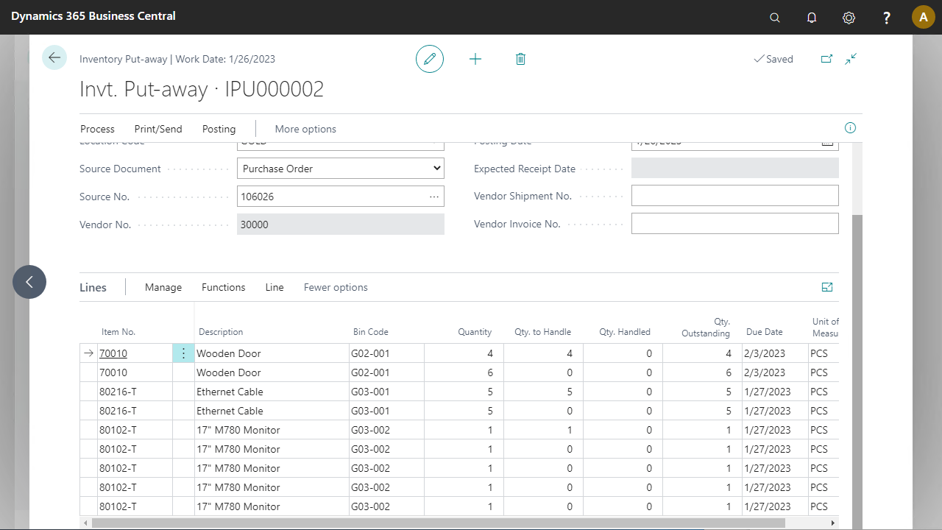
Task: Open the user account avatar
Action: click(x=923, y=17)
